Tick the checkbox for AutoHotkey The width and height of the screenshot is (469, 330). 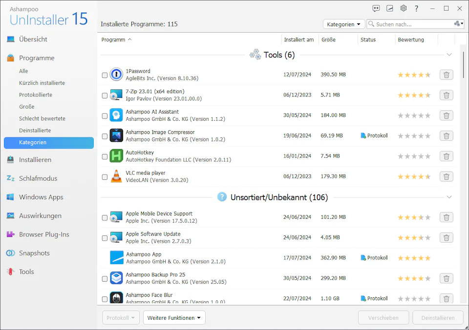pyautogui.click(x=105, y=156)
